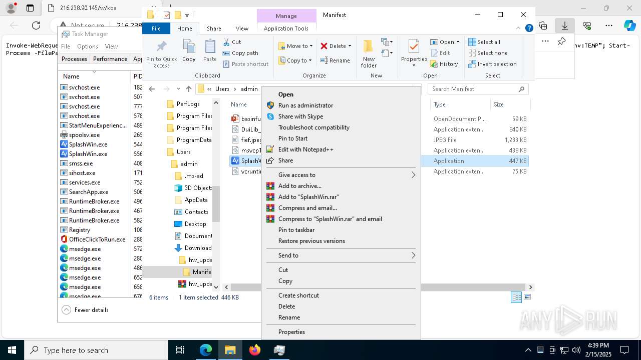This screenshot has height=360, width=641.
Task: Open the Quick Access Toolbar customize dropdown
Action: point(187,15)
